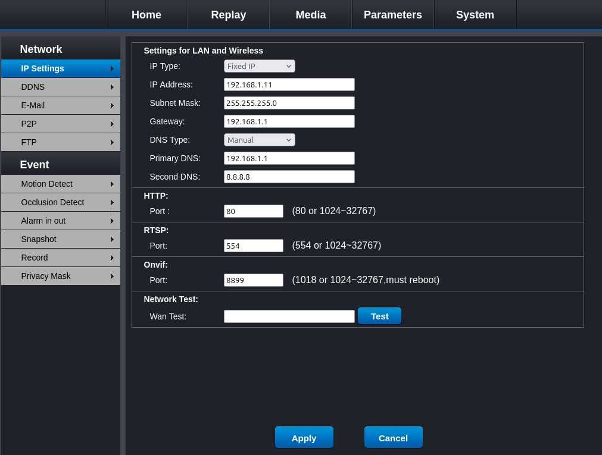This screenshot has height=455, width=602.
Task: Open the FTP settings page
Action: [61, 142]
